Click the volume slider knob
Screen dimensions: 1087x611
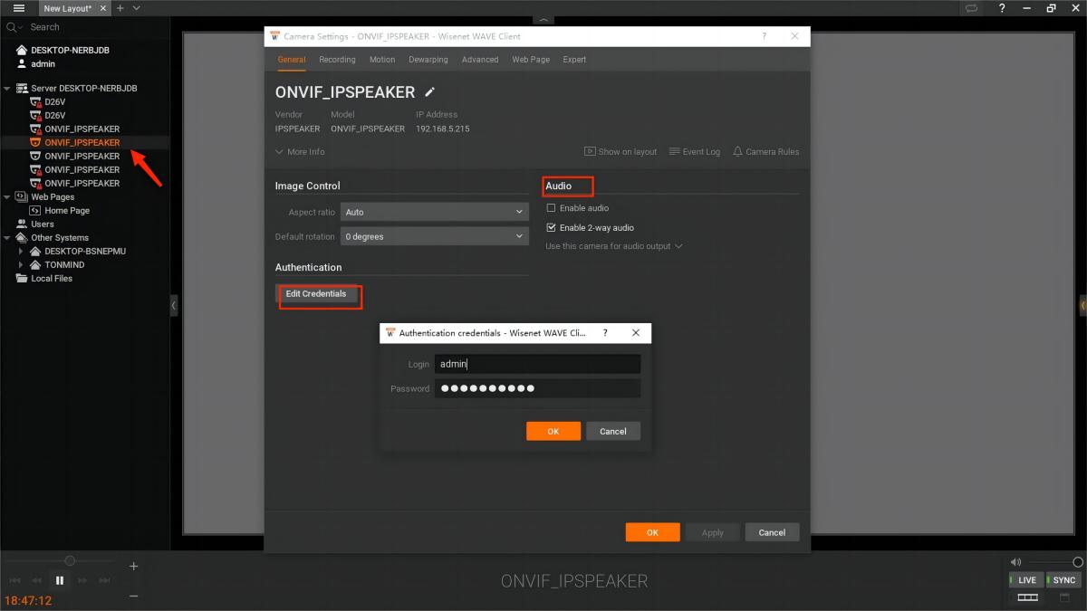click(1077, 562)
